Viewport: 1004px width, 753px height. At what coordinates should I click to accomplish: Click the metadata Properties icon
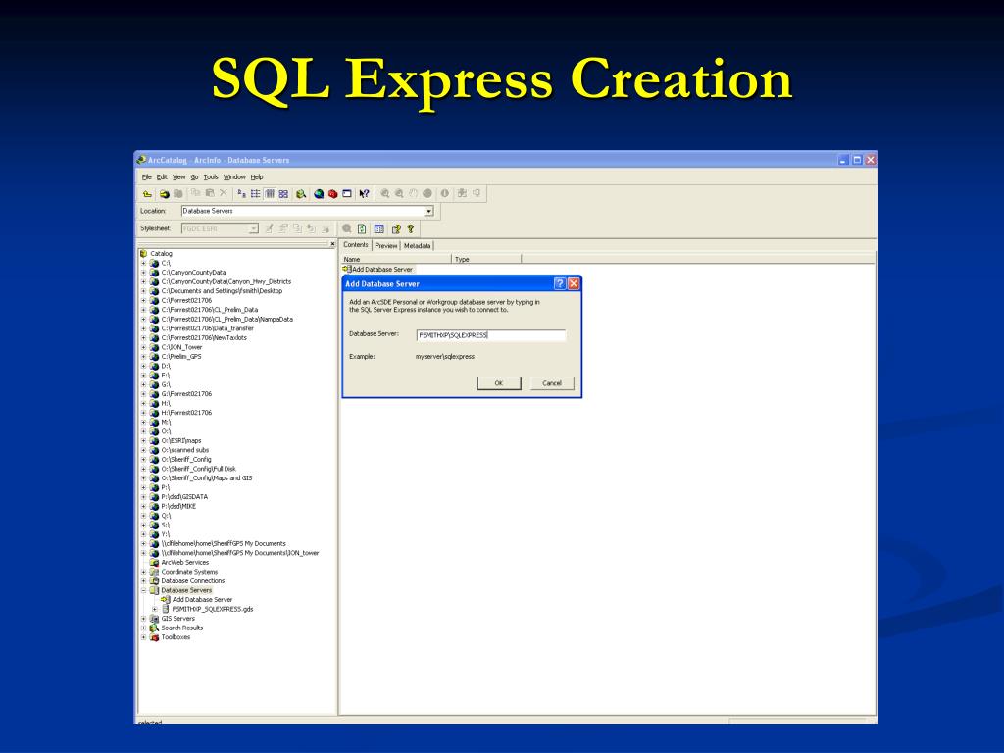pyautogui.click(x=283, y=228)
